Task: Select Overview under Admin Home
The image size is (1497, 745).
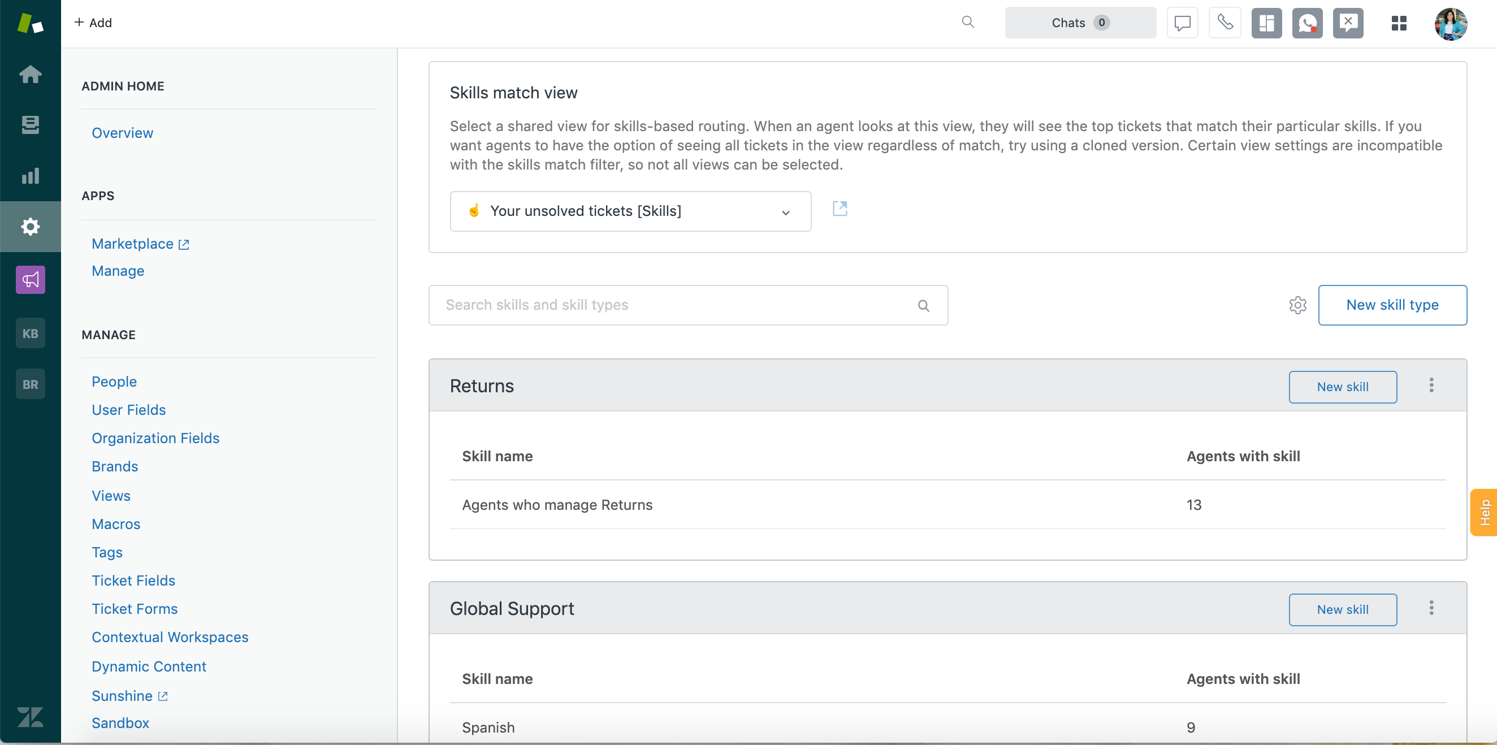Action: (122, 133)
